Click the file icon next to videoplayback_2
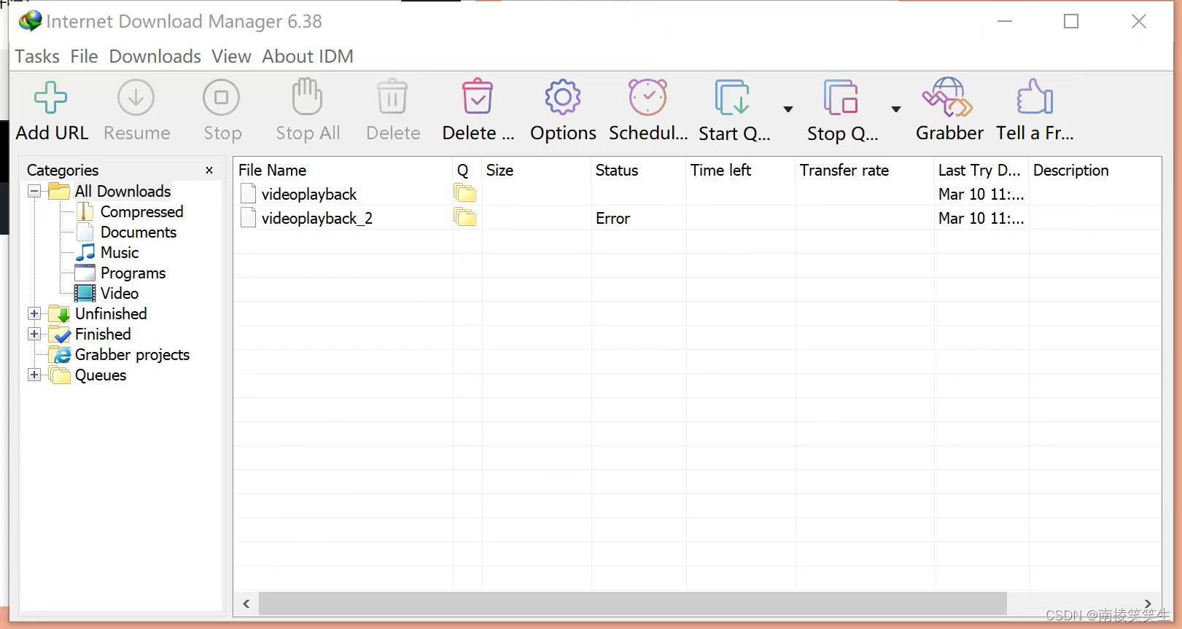 [248, 218]
